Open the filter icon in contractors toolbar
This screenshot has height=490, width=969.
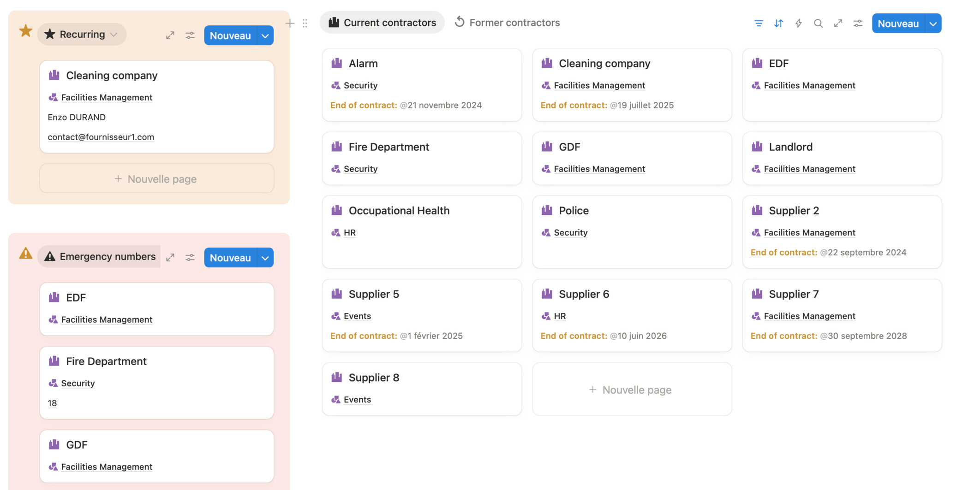pyautogui.click(x=759, y=23)
